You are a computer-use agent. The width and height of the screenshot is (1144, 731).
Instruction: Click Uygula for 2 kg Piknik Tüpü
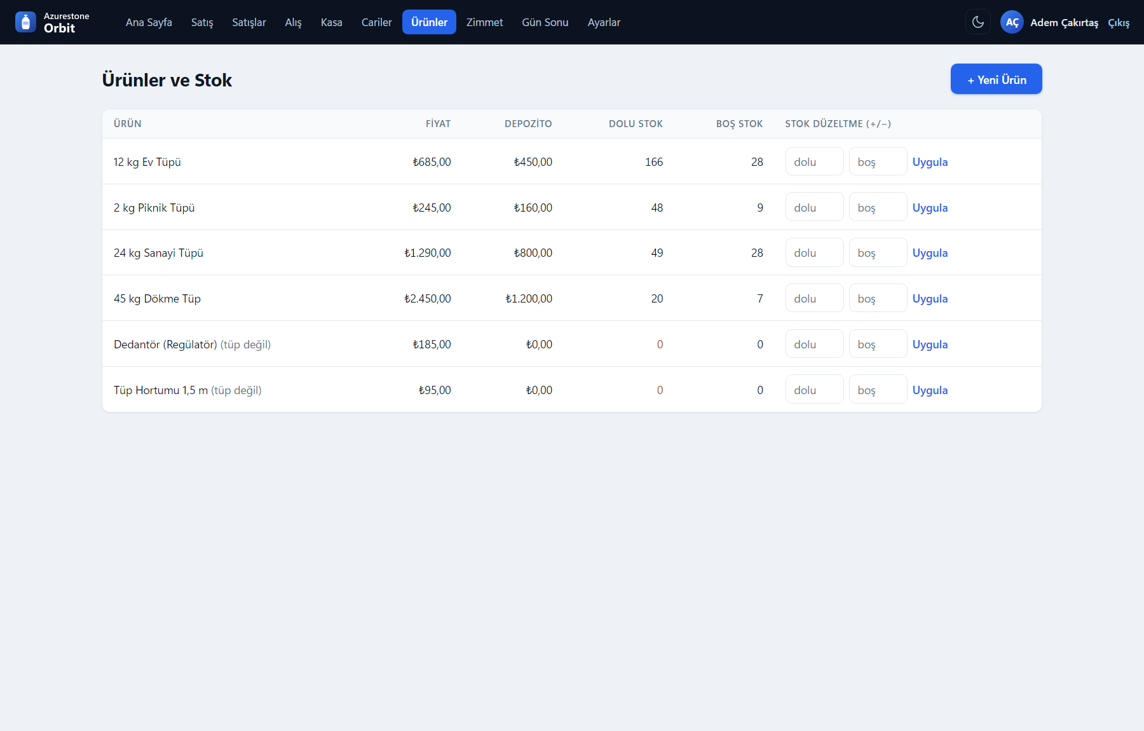(x=930, y=208)
